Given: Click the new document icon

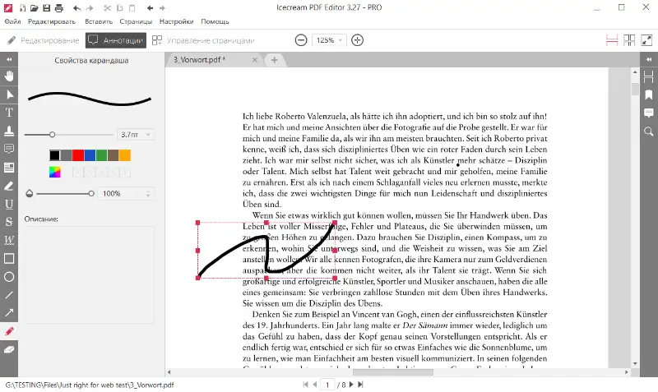Looking at the screenshot, I should tap(22, 8).
